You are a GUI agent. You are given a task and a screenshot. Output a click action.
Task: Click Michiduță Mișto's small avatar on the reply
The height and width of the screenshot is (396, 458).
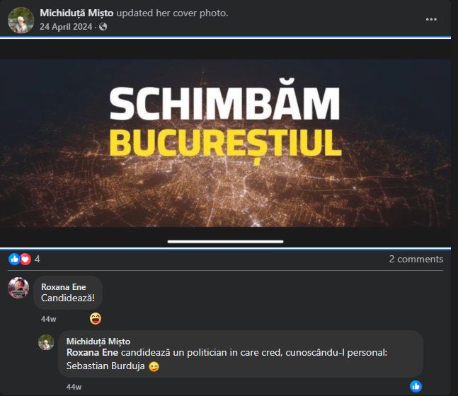click(46, 342)
